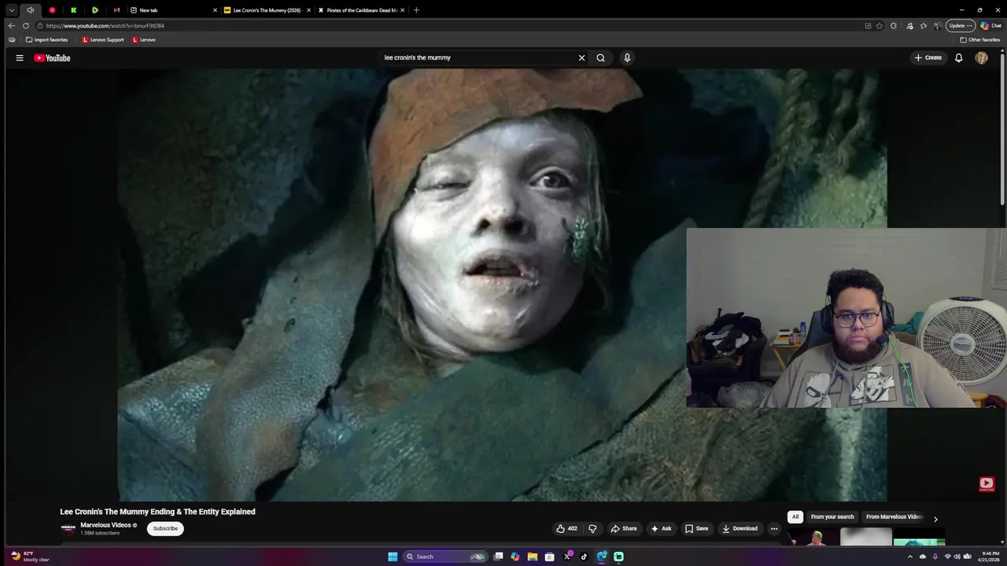
Task: Show more filter chips with right arrow
Action: pyautogui.click(x=935, y=519)
